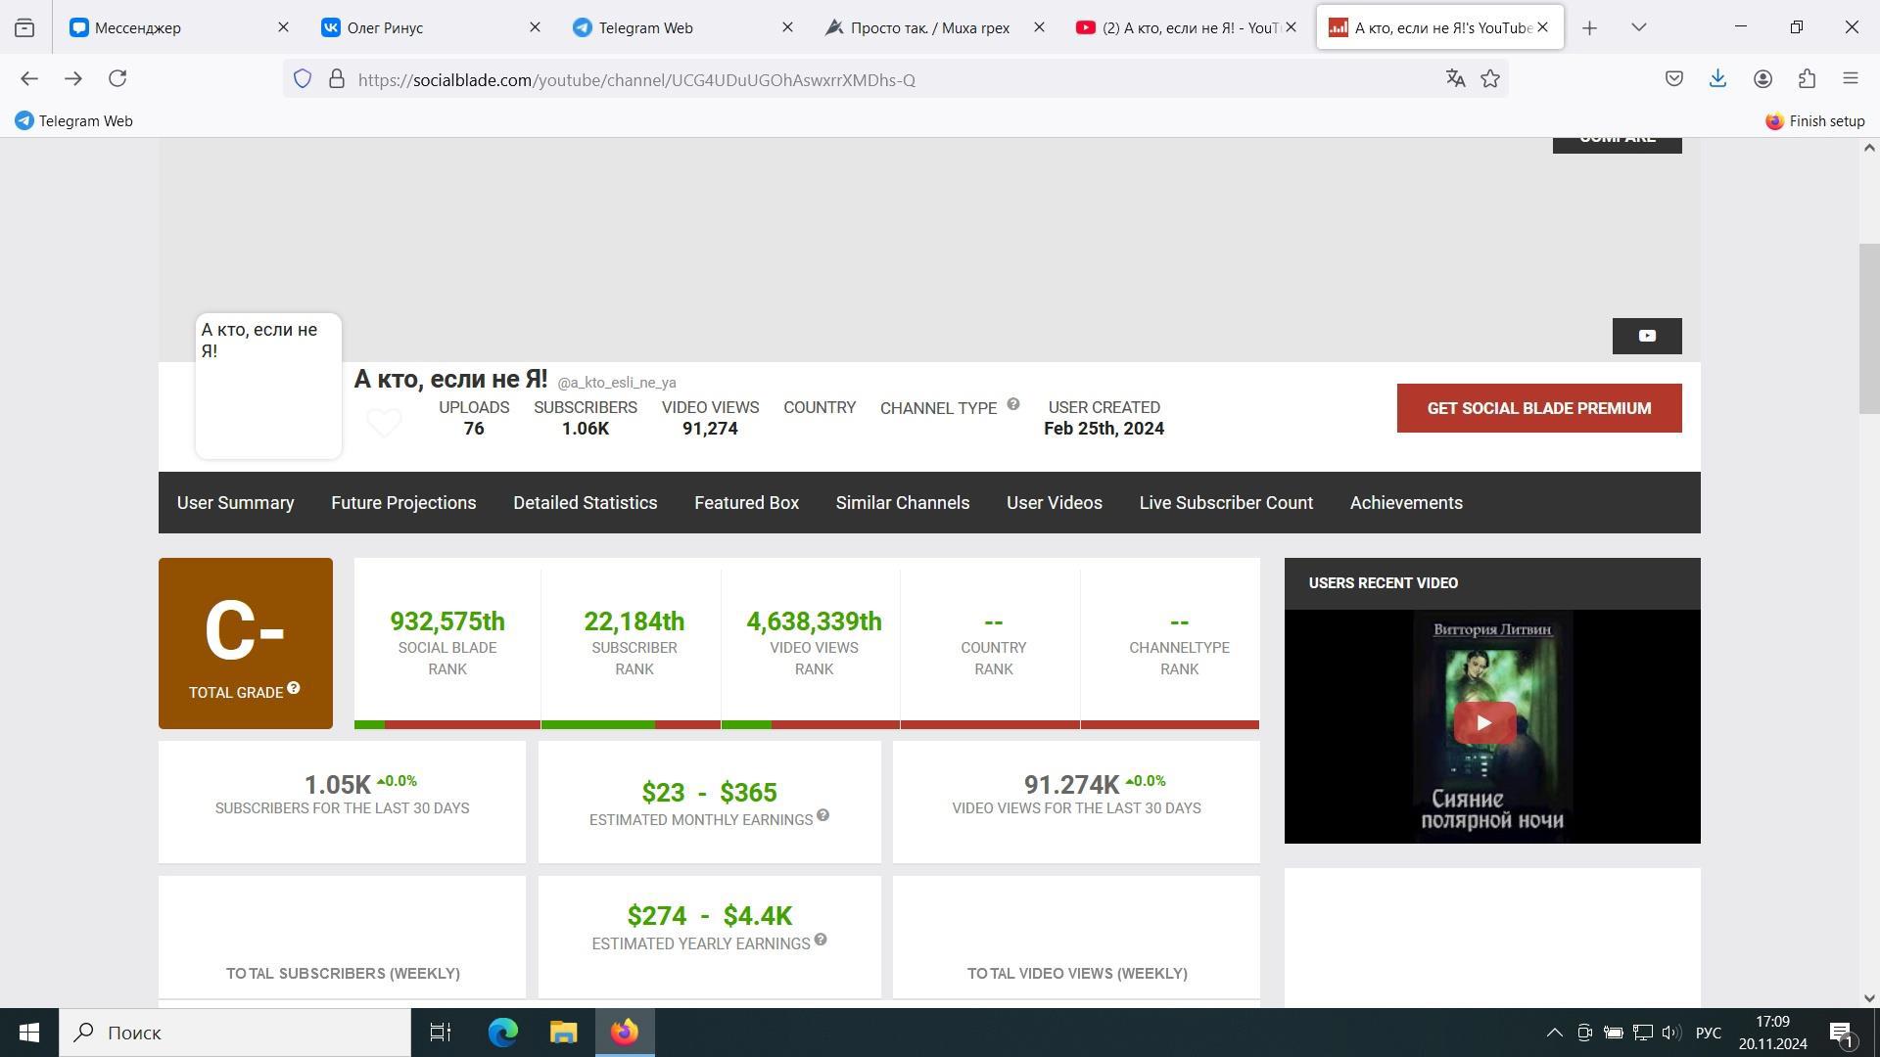Show hidden system tray icons
The height and width of the screenshot is (1057, 1880).
(x=1554, y=1033)
